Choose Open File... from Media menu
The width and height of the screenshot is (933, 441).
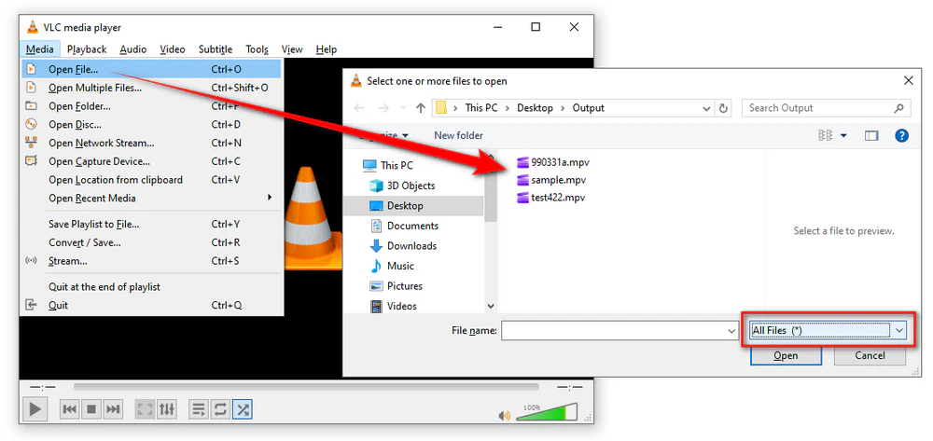pos(151,69)
